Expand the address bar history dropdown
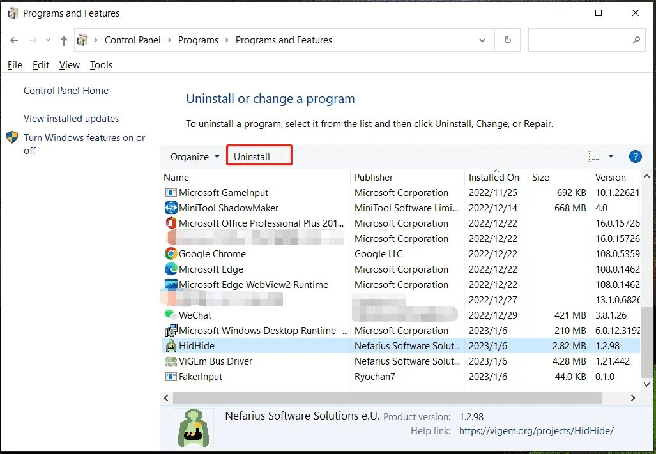This screenshot has width=656, height=454. click(x=482, y=40)
